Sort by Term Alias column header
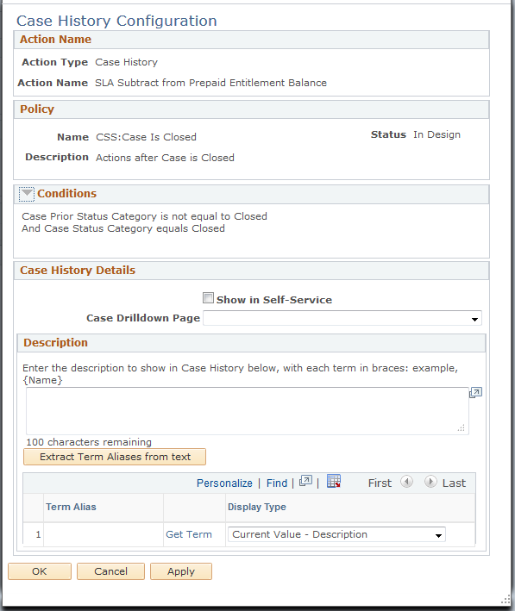 click(71, 507)
